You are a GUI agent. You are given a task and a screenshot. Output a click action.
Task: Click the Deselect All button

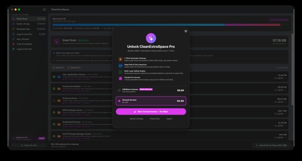pyautogui.click(x=74, y=68)
